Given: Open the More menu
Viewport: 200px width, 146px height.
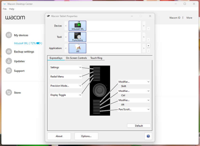Looking at the screenshot, I should pos(189,18).
